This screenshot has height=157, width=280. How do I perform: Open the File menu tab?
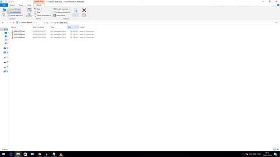(4, 5)
